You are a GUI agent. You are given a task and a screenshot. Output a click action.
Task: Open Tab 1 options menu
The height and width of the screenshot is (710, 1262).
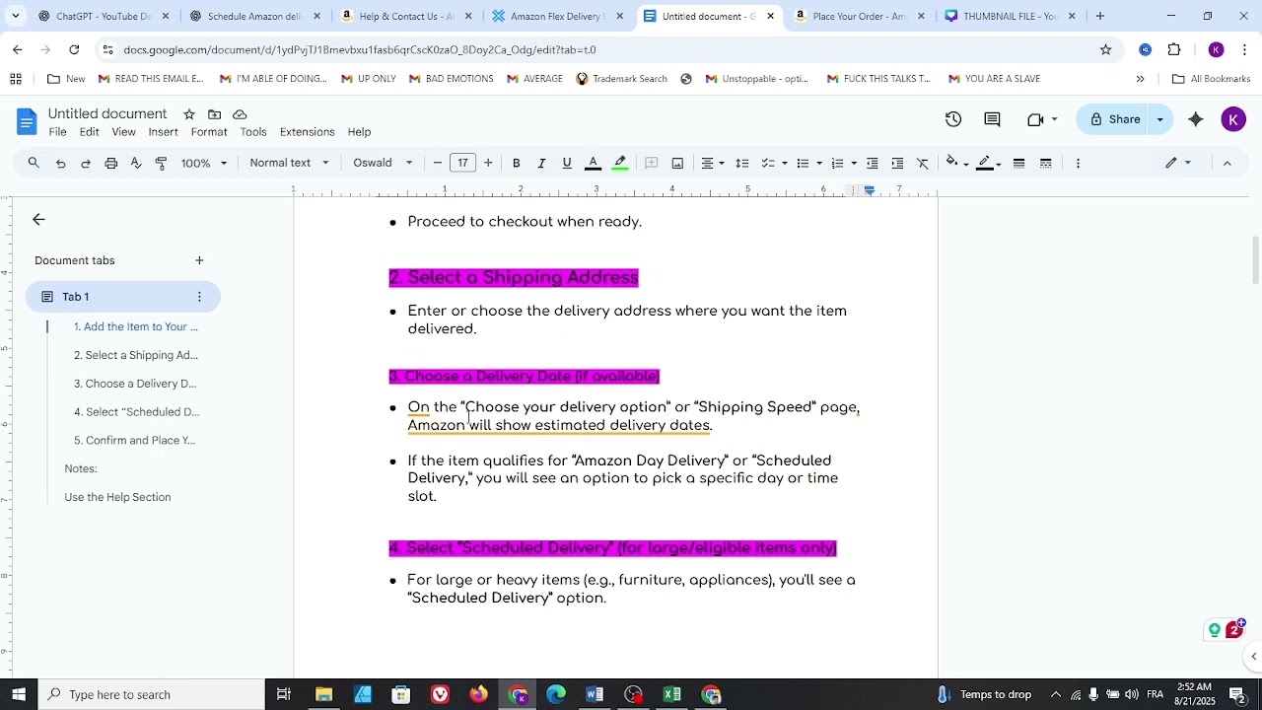click(199, 297)
